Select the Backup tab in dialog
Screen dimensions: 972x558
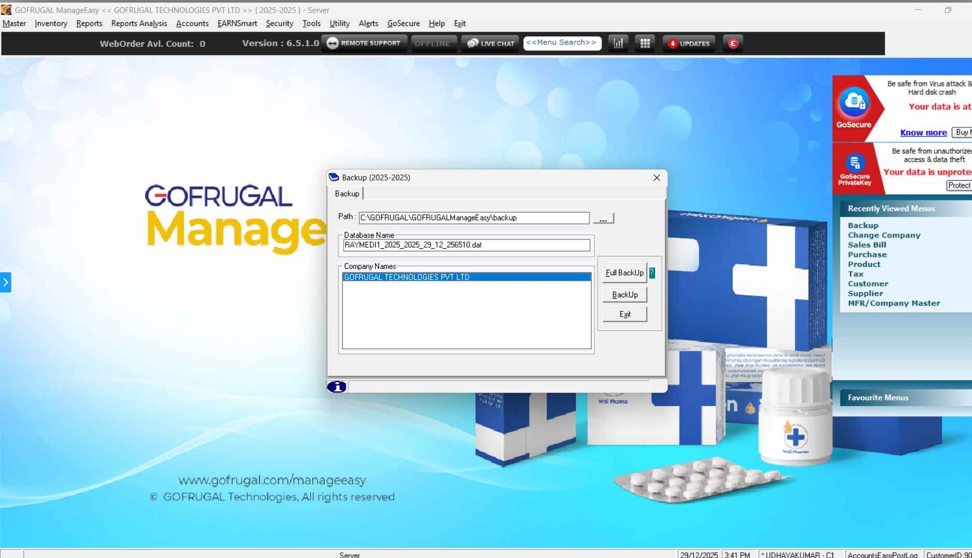click(x=347, y=193)
